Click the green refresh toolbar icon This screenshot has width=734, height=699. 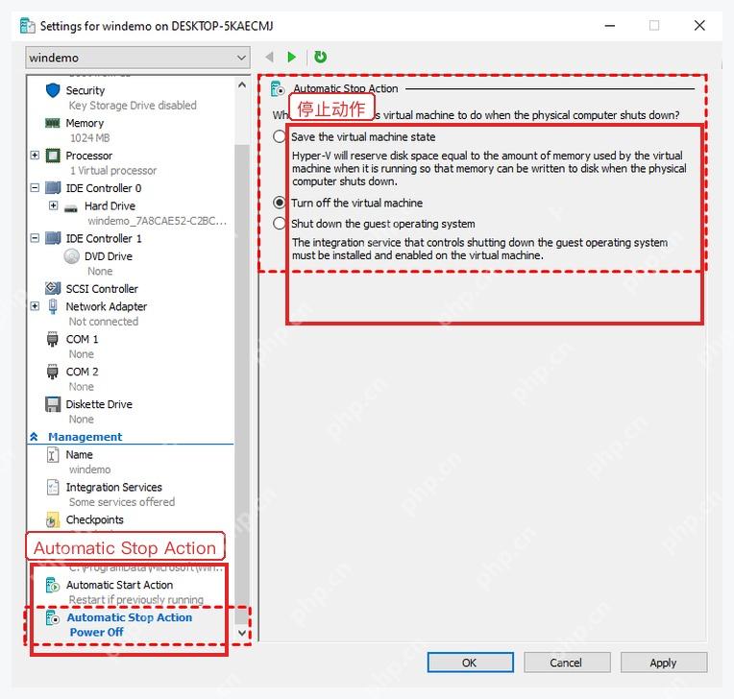pos(321,57)
